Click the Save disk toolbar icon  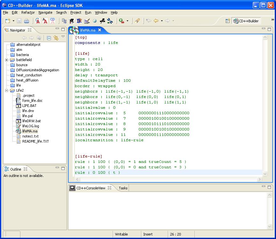[19, 21]
